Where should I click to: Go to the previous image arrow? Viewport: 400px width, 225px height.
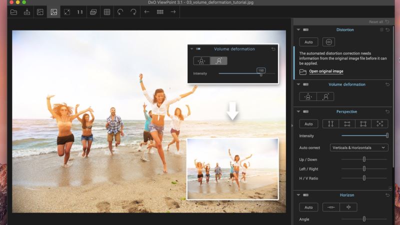146,11
